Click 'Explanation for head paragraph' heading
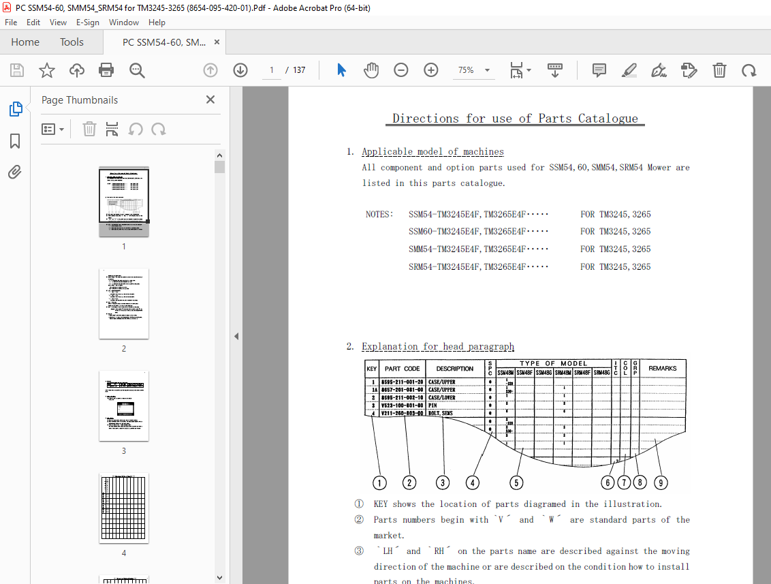This screenshot has width=771, height=584. [438, 346]
